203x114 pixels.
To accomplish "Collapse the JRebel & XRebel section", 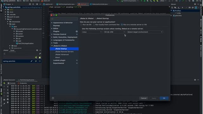I will click(52, 46).
